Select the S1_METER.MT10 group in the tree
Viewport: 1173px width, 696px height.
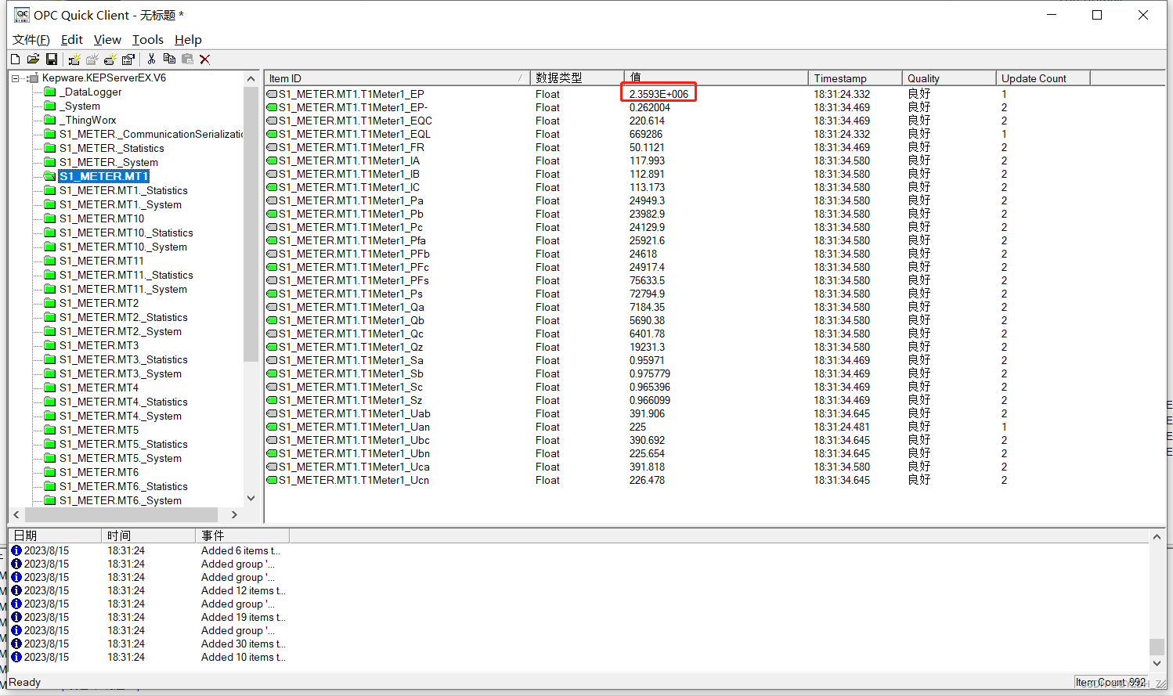(102, 218)
